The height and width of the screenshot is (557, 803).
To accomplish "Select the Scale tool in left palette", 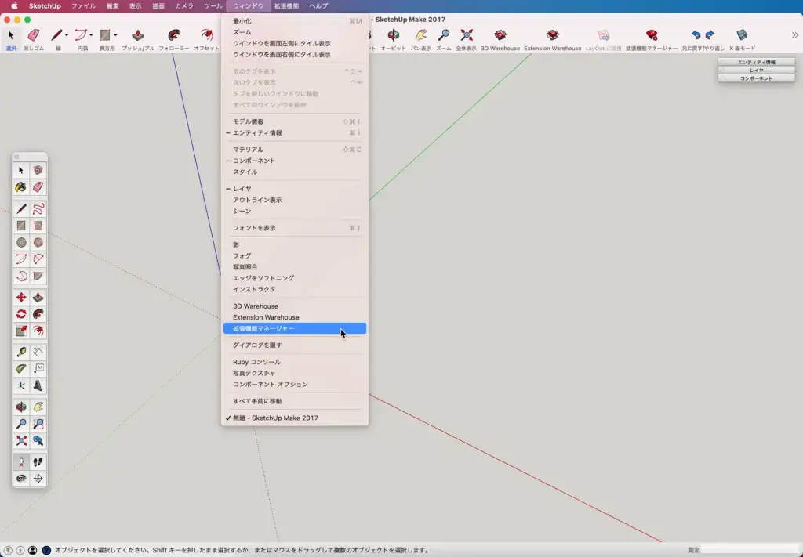I will 21,331.
